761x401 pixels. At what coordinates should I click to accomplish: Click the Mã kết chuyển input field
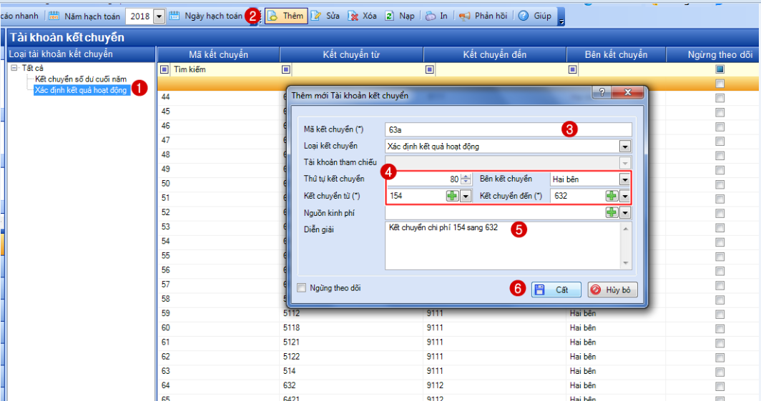tap(508, 130)
